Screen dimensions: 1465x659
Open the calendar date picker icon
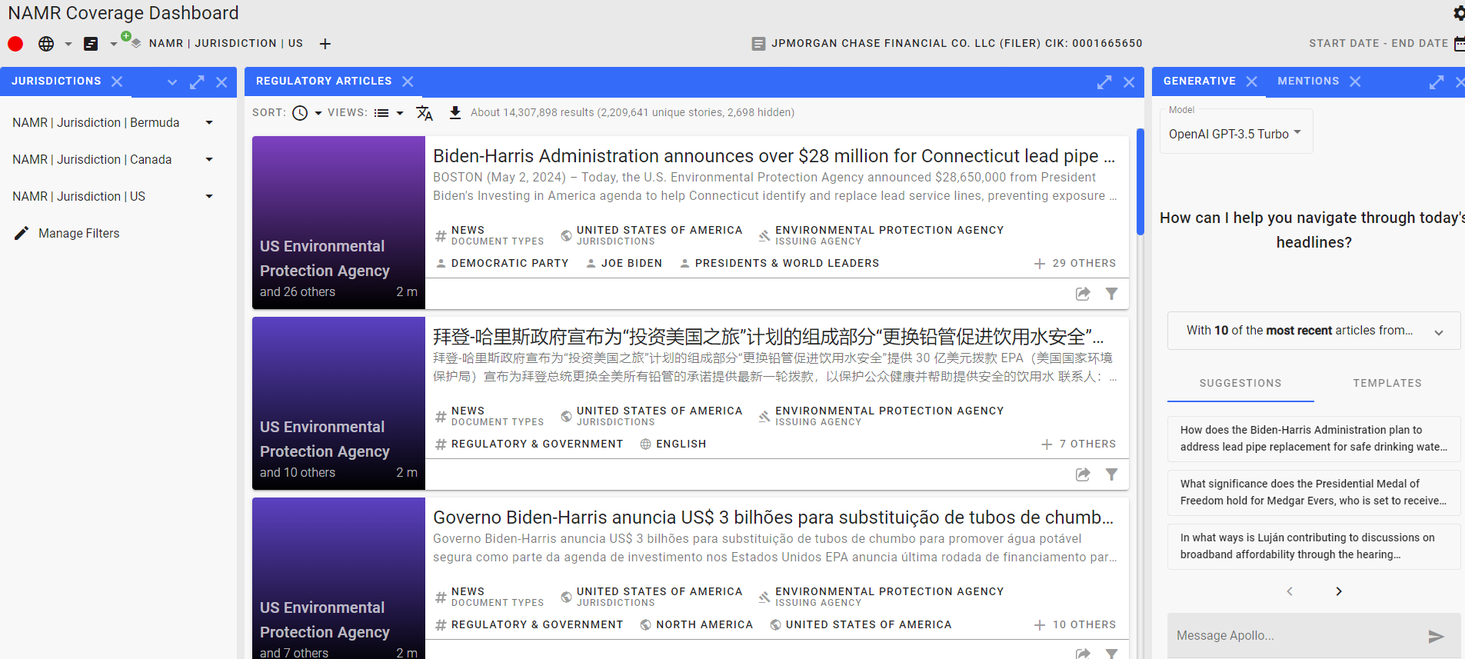coord(1460,44)
